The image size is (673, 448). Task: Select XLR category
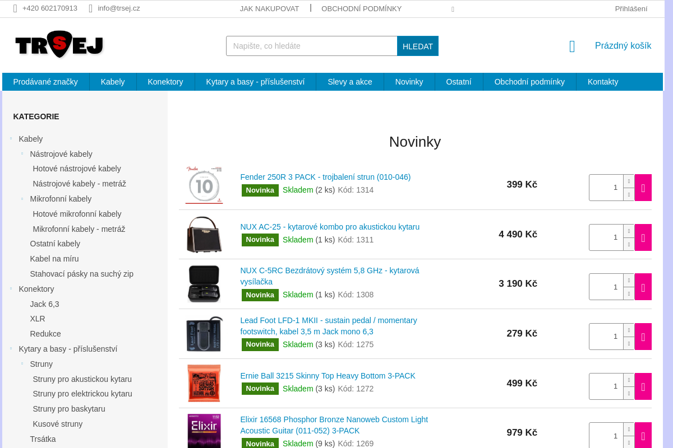pyautogui.click(x=38, y=319)
